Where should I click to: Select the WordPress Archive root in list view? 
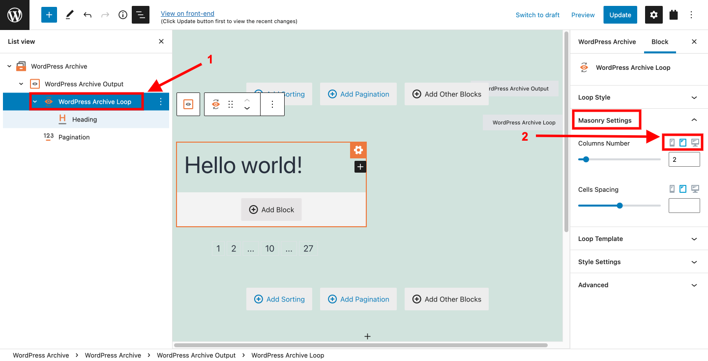59,66
